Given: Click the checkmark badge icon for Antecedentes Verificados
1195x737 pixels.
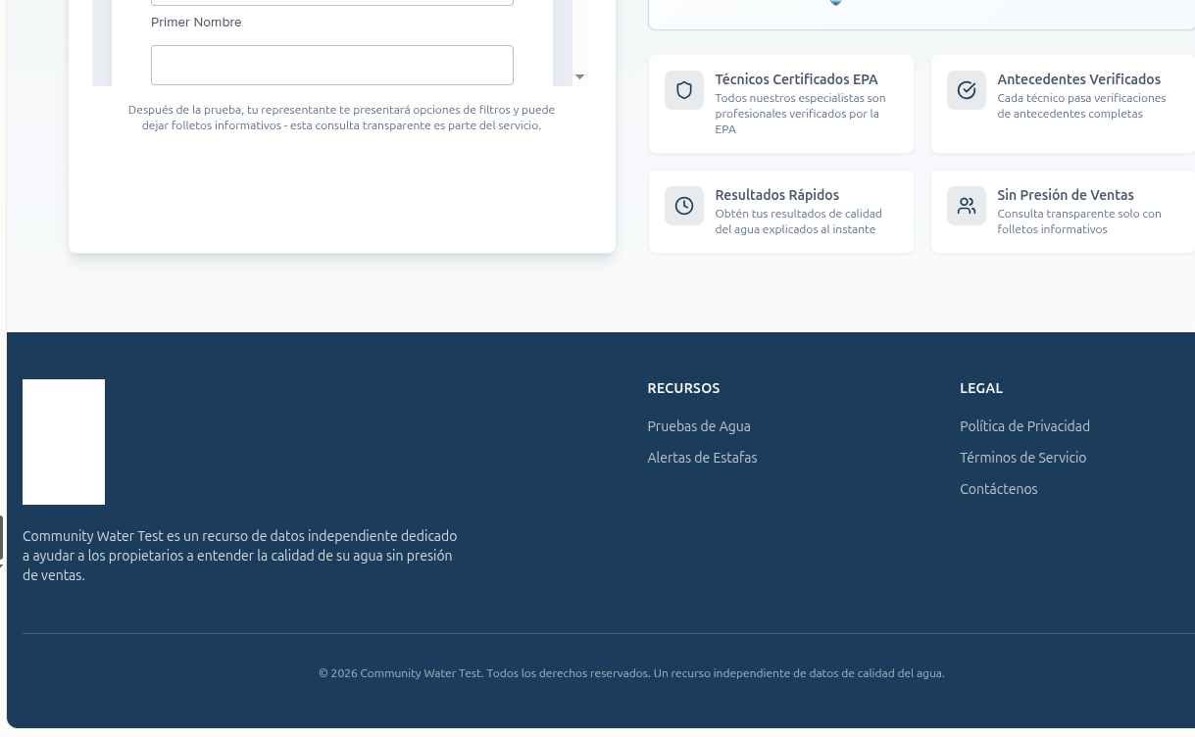Looking at the screenshot, I should pos(967,90).
